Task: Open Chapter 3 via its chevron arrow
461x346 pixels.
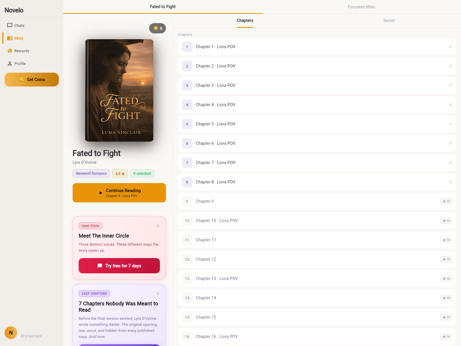Action: (x=450, y=85)
